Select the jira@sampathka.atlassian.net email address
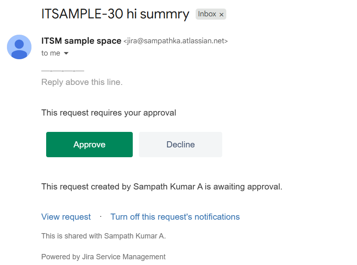357x265 pixels. point(176,41)
